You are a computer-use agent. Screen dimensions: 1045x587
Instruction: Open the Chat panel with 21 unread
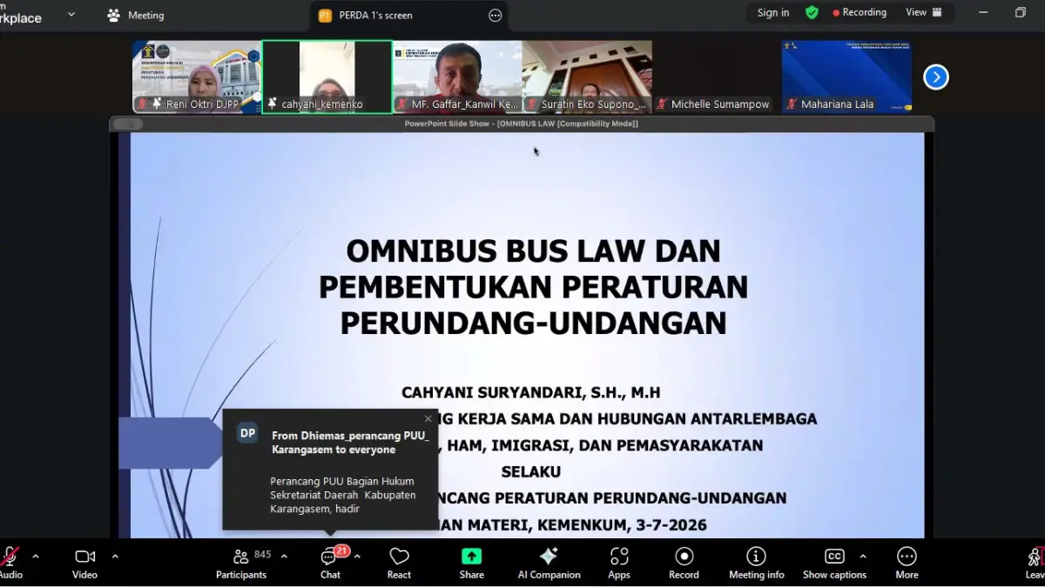pos(331,563)
